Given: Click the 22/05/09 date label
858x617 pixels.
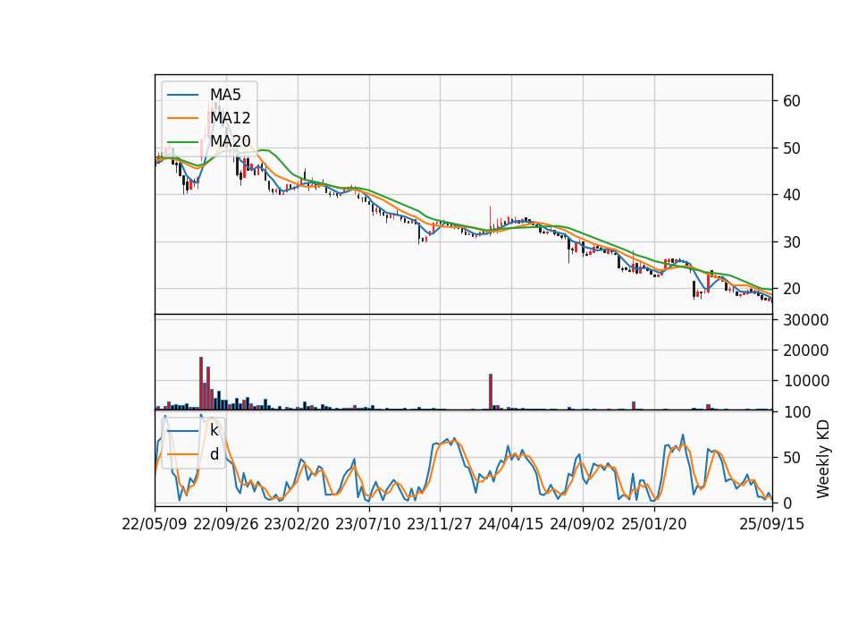Looking at the screenshot, I should coord(155,524).
